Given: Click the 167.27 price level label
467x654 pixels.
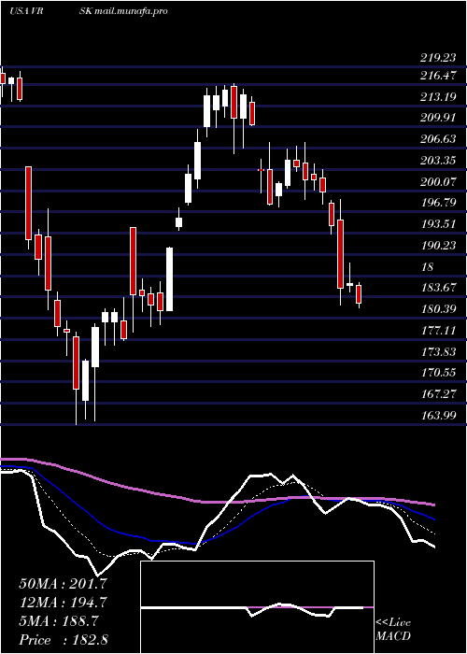Looking at the screenshot, I should pyautogui.click(x=438, y=393).
